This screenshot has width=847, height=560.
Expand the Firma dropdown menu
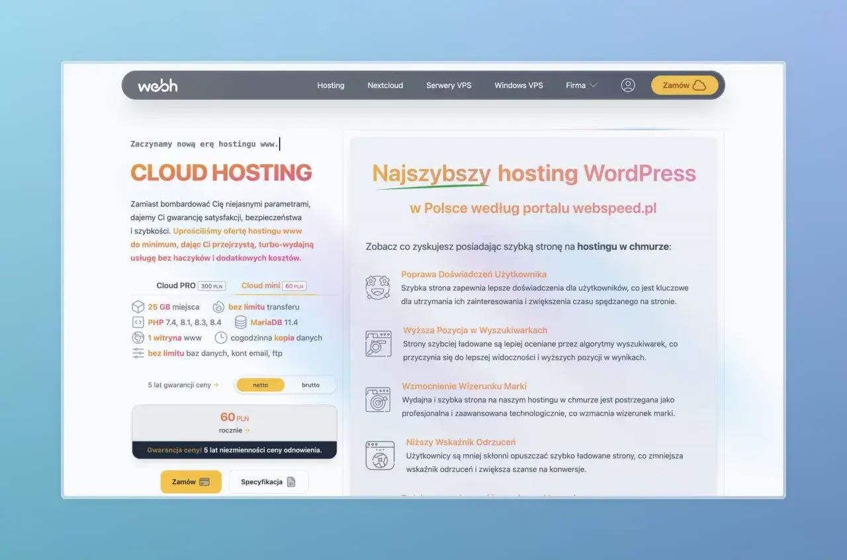coord(582,85)
